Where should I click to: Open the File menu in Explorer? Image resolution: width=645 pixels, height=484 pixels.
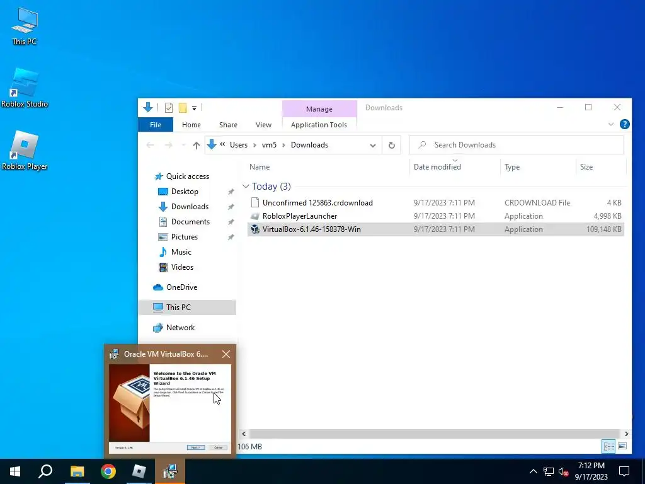(156, 125)
